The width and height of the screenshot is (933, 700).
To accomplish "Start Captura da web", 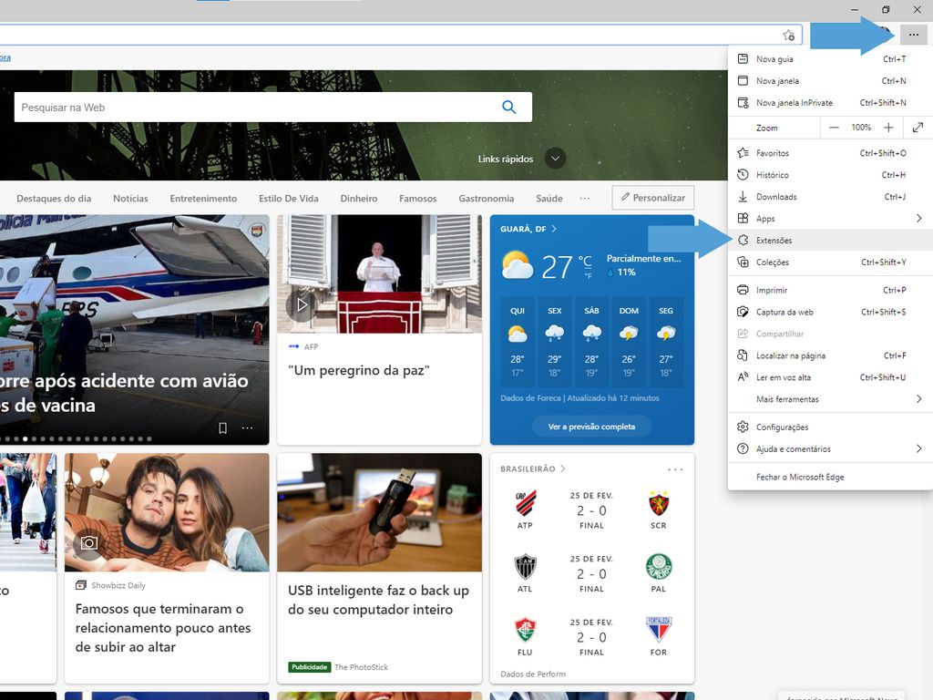I will tap(830, 312).
